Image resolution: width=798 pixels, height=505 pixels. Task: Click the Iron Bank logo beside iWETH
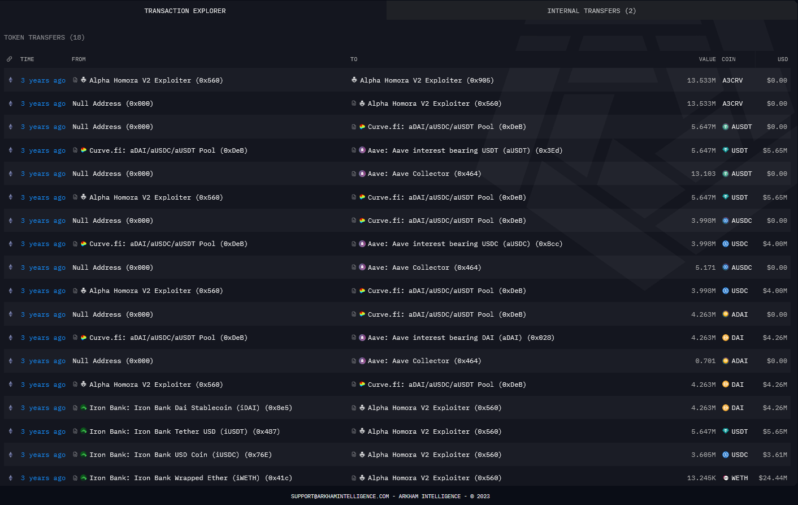84,478
